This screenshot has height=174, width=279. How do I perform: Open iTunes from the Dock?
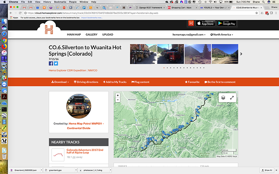click(x=4, y=53)
